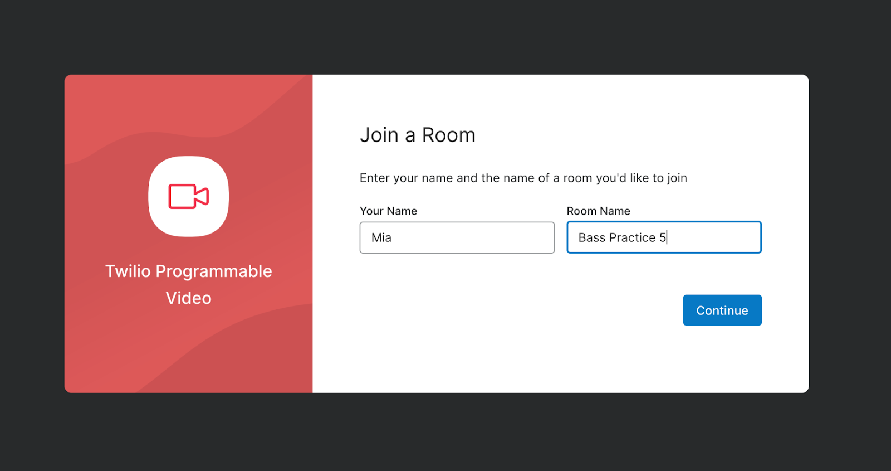
Task: Click the Join a Room heading
Action: (418, 135)
